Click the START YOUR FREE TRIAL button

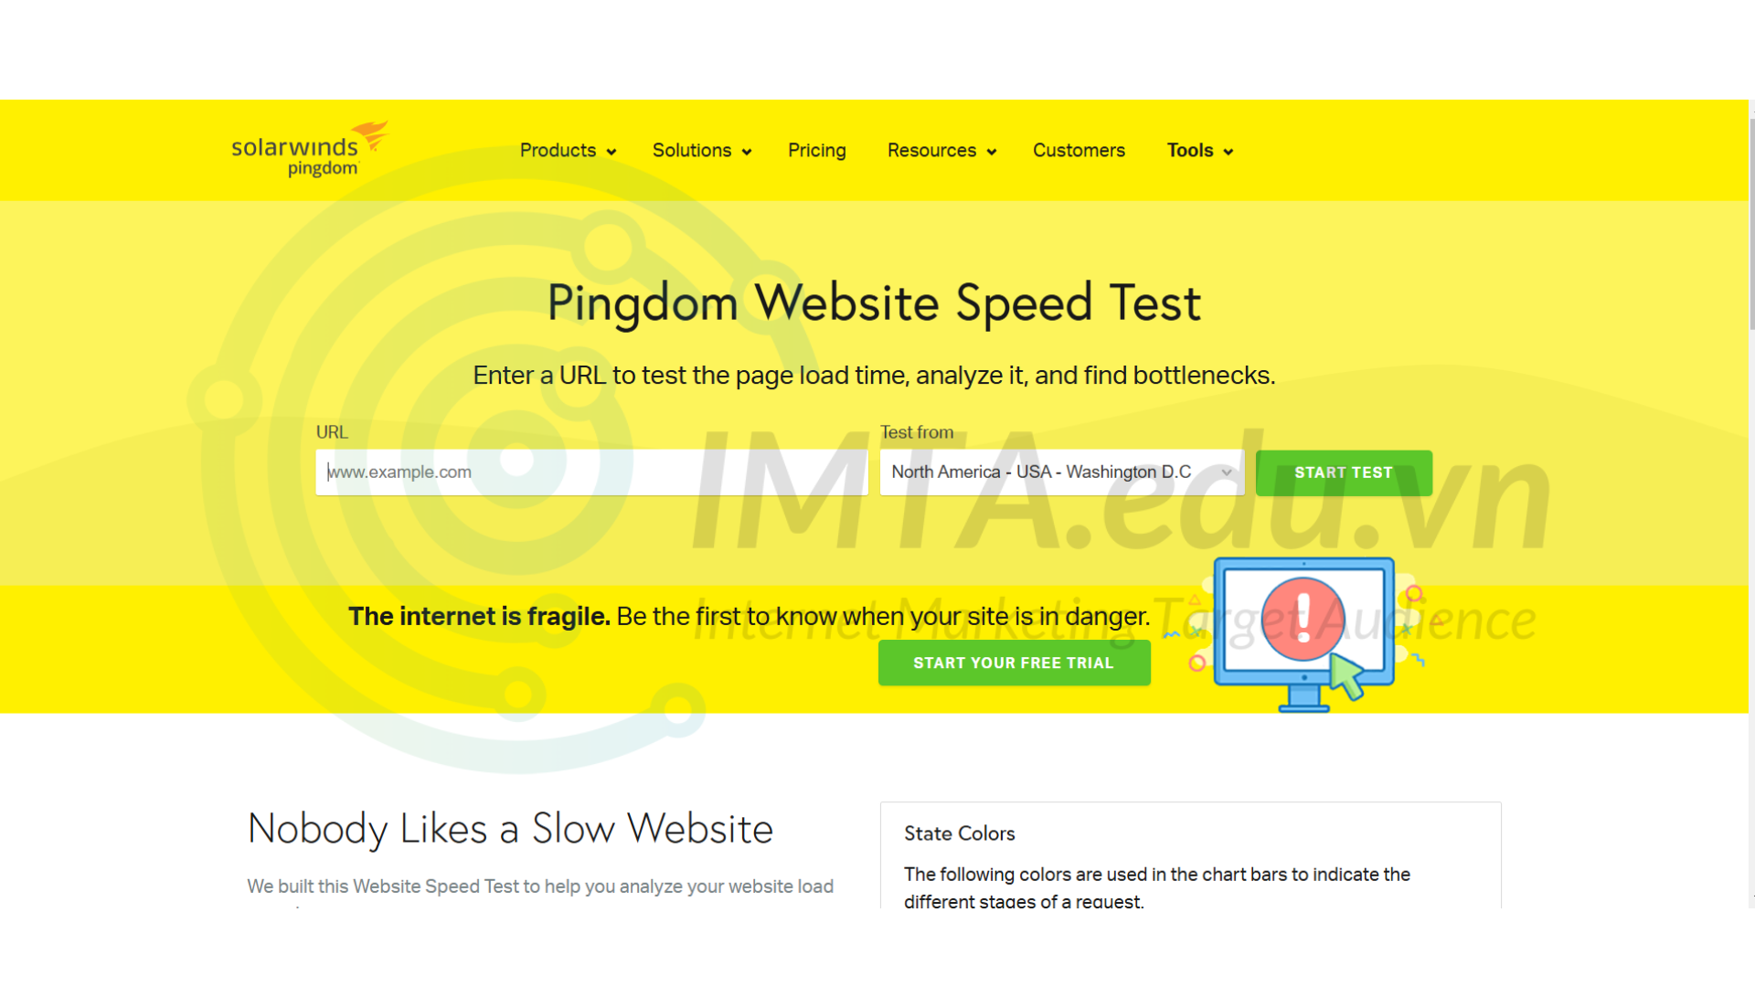coord(1015,661)
